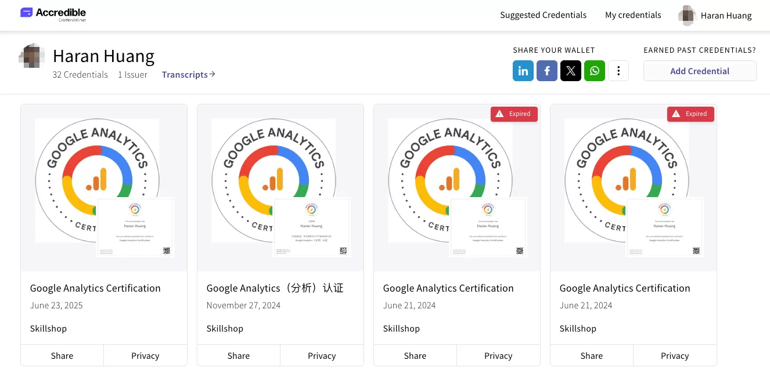
Task: Click the Expired badge on fourth card
Action: [x=690, y=114]
